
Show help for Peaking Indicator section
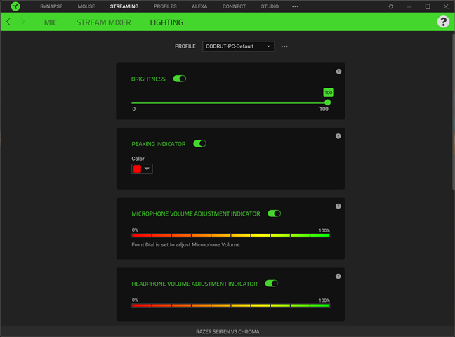point(338,136)
